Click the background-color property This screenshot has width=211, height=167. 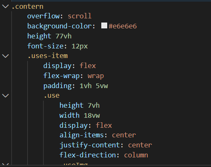point(59,26)
